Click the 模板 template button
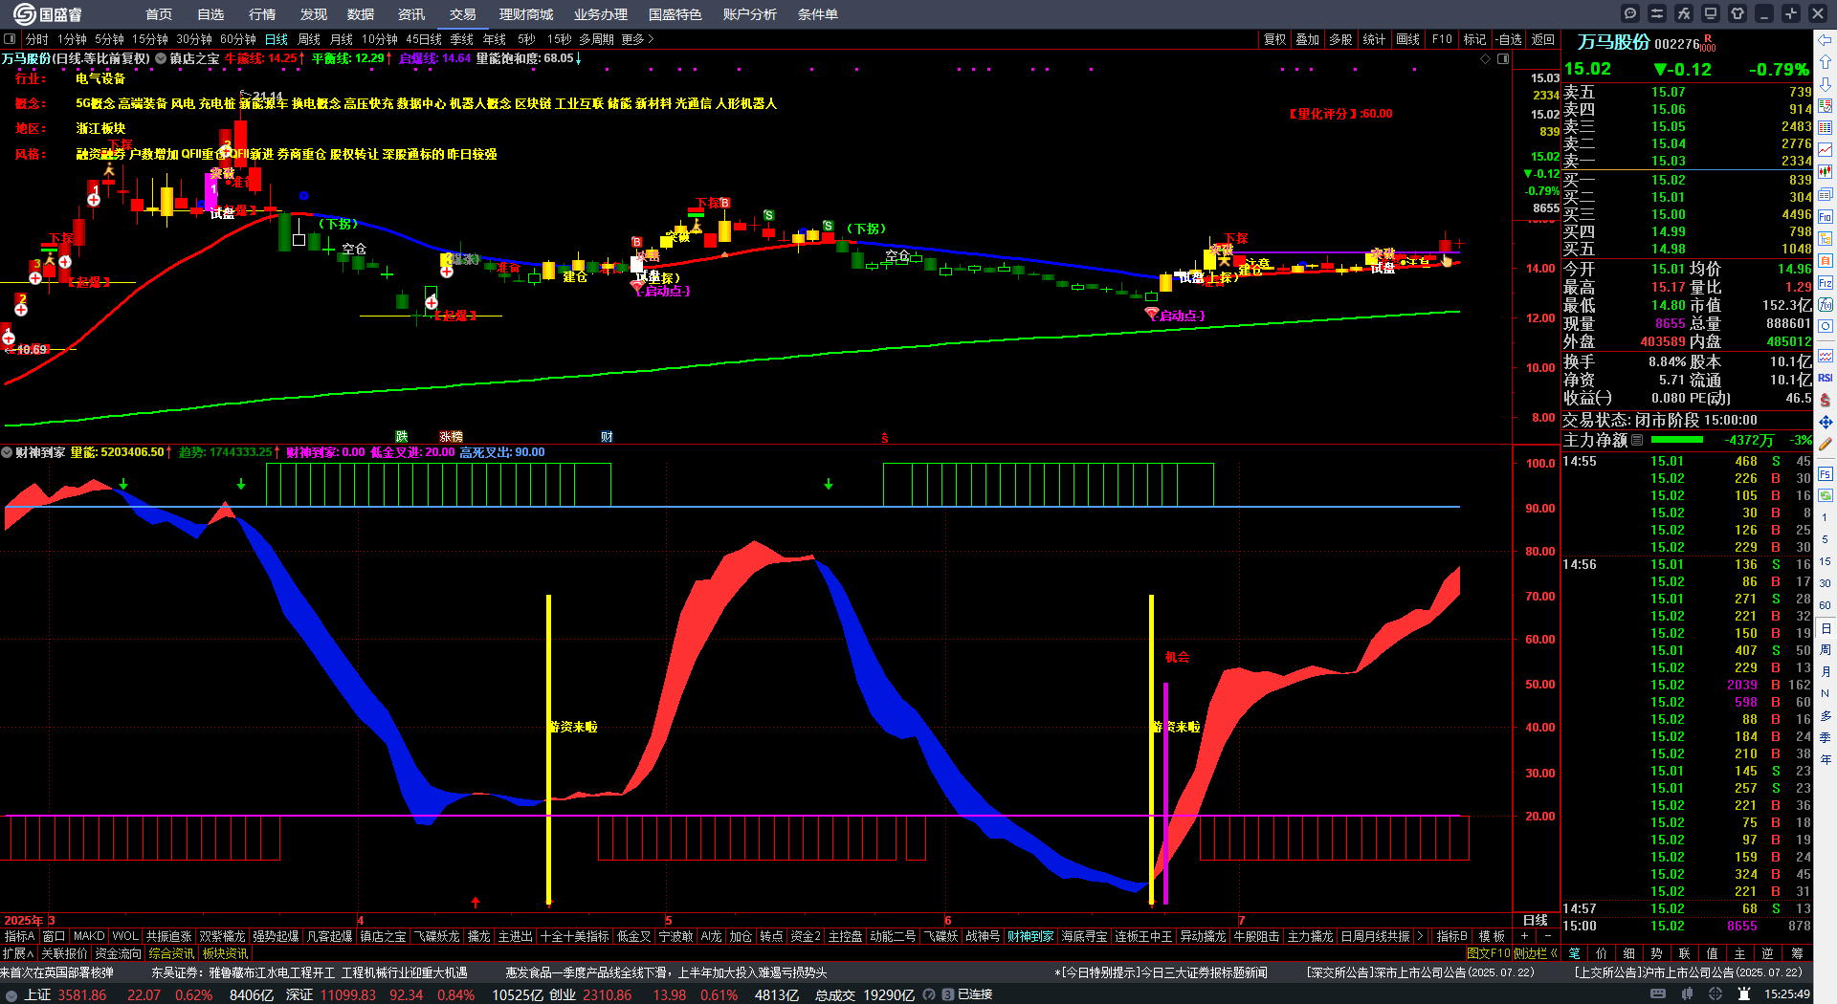The width and height of the screenshot is (1837, 1004). point(1493,936)
